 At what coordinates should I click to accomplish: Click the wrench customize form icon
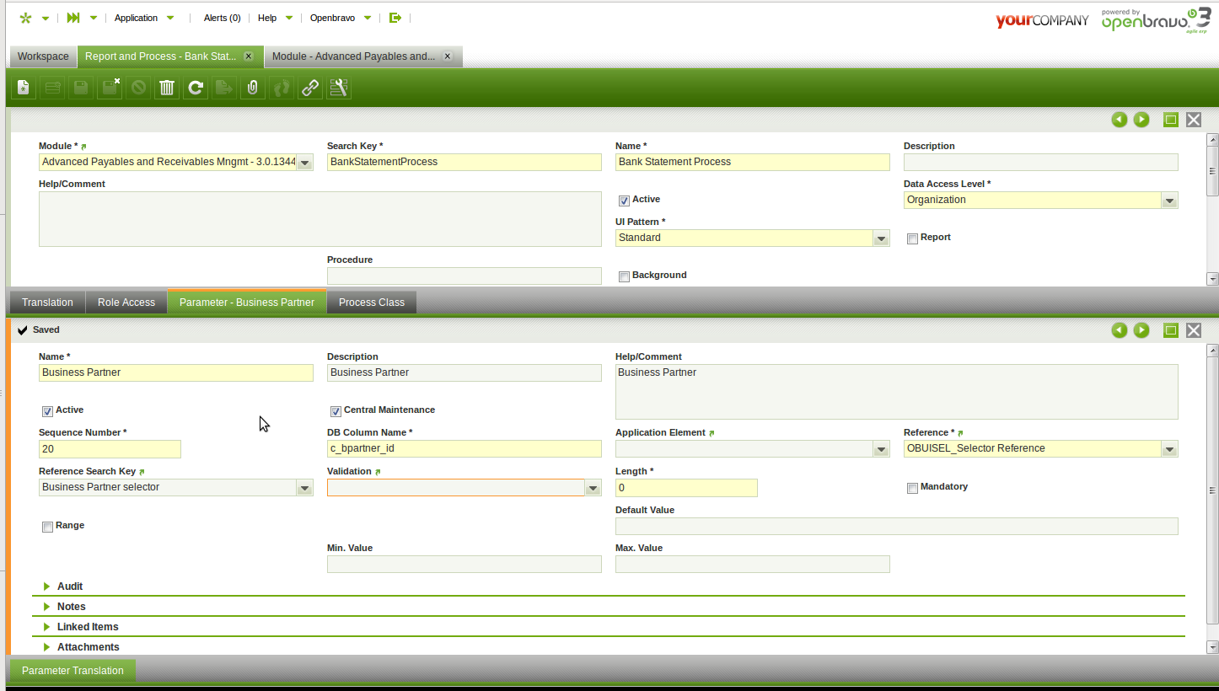coord(339,88)
